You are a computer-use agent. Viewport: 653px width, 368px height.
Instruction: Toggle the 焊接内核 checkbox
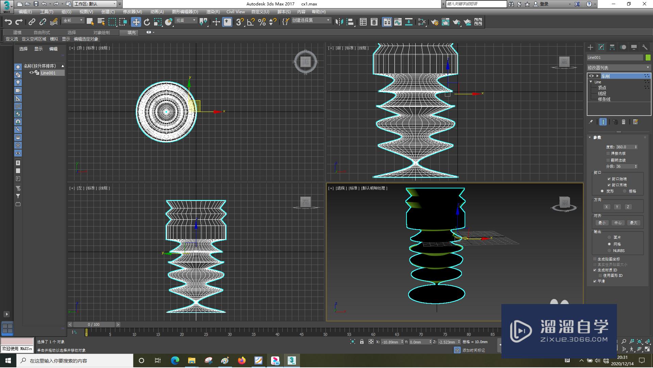pyautogui.click(x=608, y=153)
